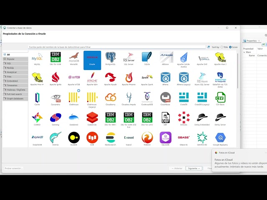Image resolution: width=267 pixels, height=200 pixels.
Task: Choose the ClickHouse driver
Action: tap(74, 99)
